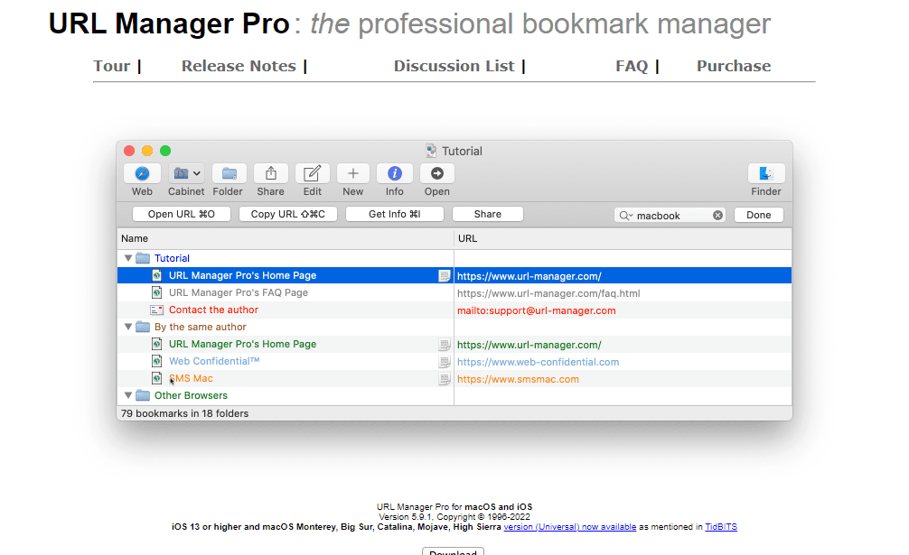Click the Share button in action bar
Viewport: 909px width, 555px height.
tap(488, 214)
